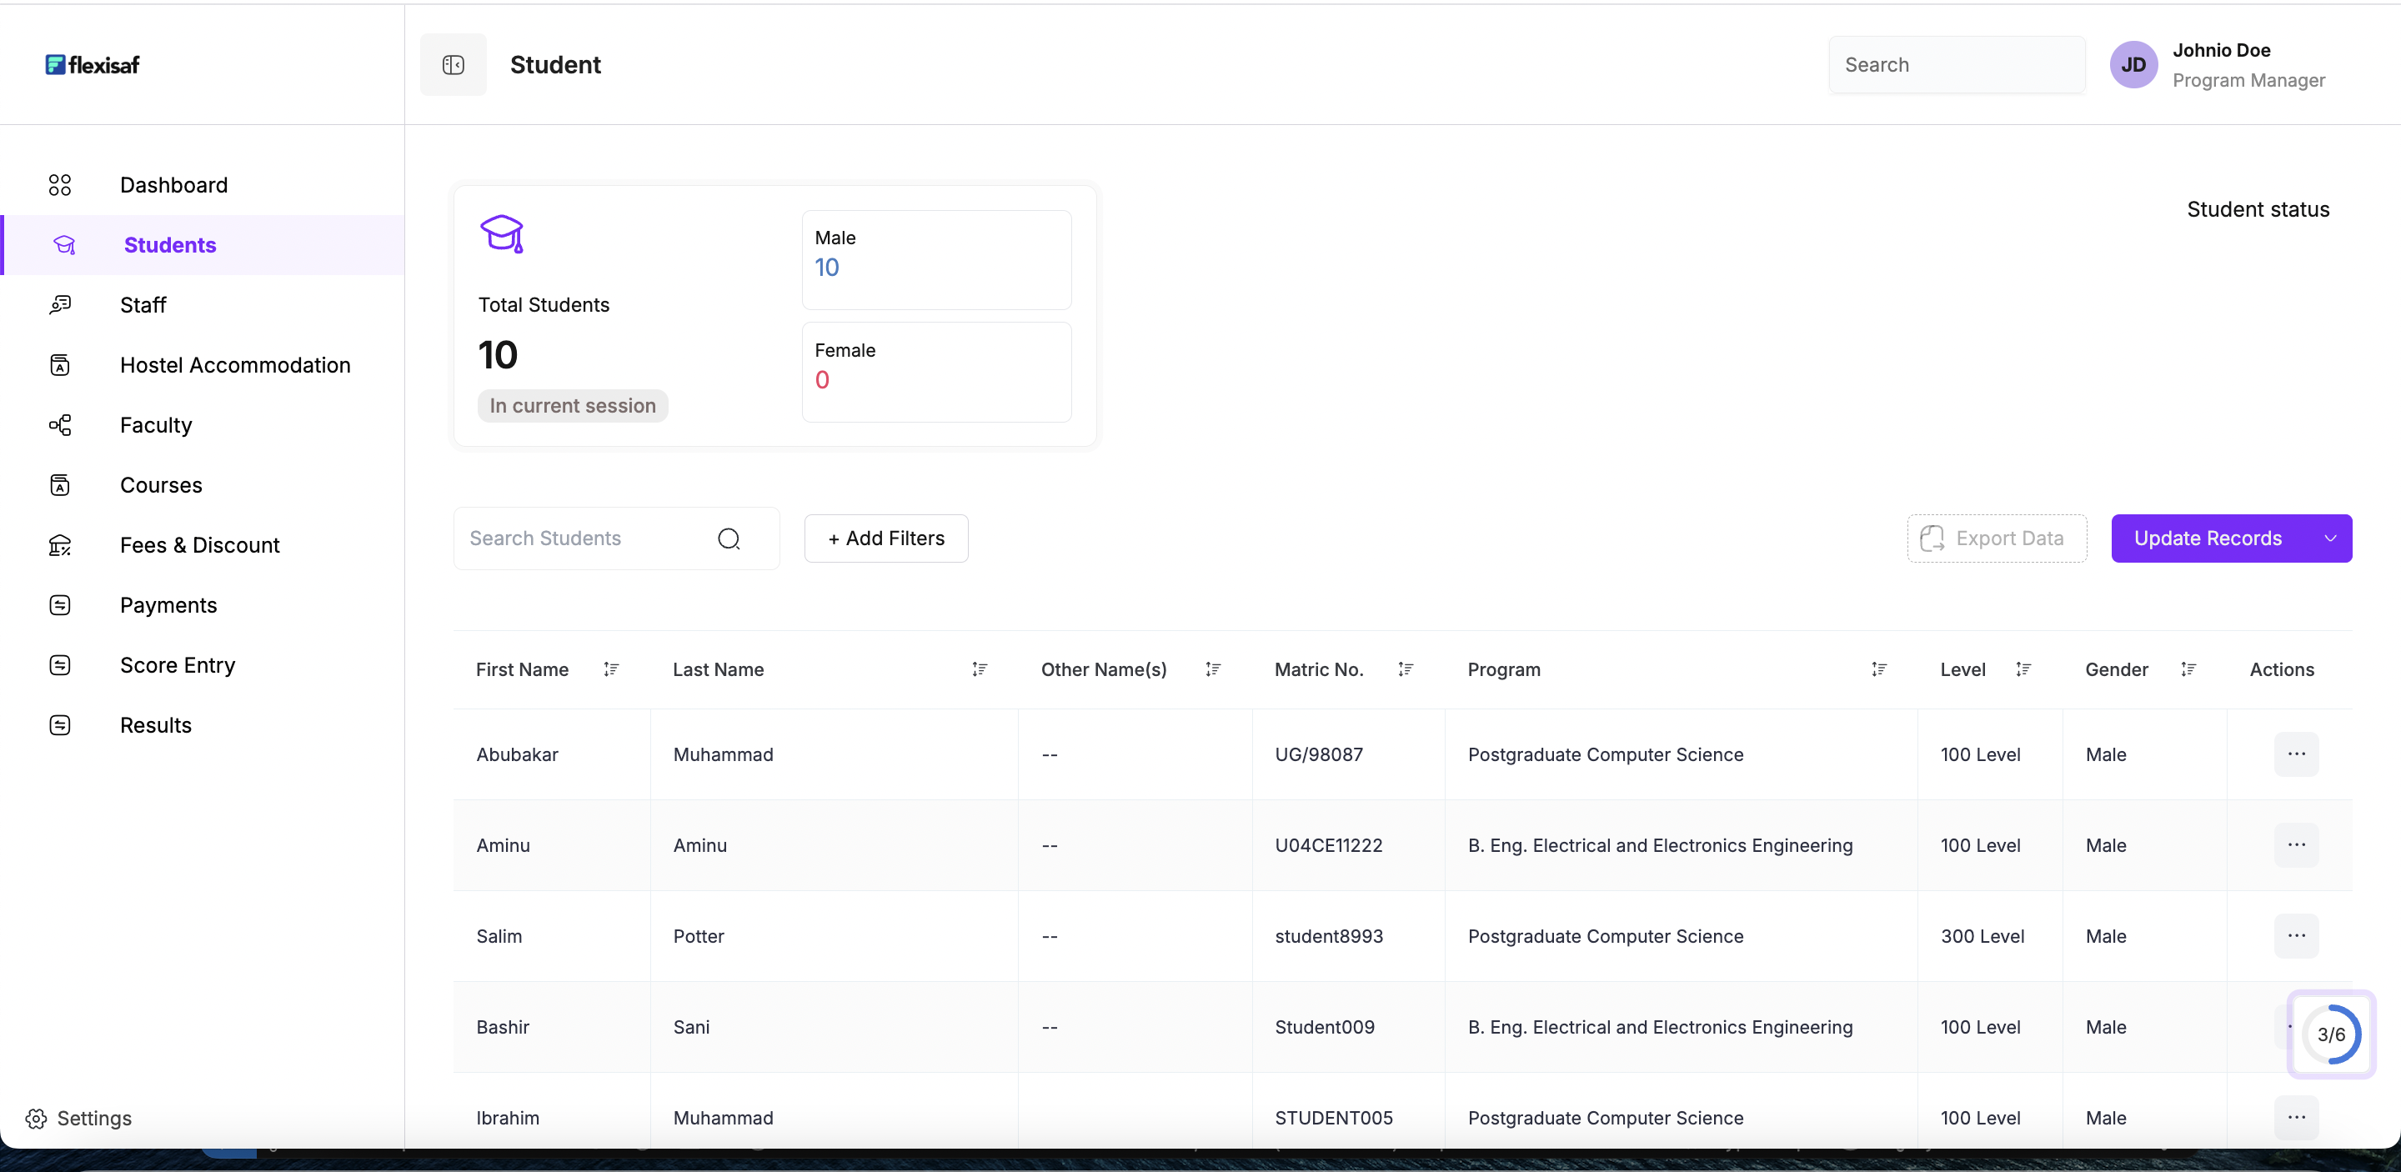This screenshot has height=1172, width=2401.
Task: Click the Students graduation cap sidebar icon
Action: [x=64, y=245]
